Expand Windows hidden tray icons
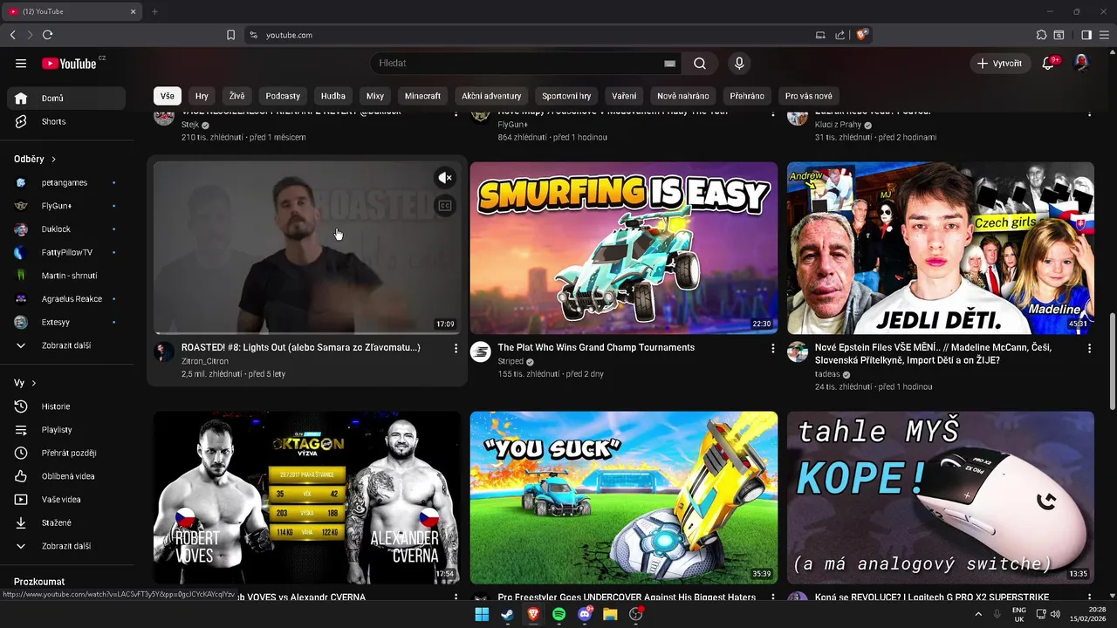The width and height of the screenshot is (1117, 628). [978, 615]
